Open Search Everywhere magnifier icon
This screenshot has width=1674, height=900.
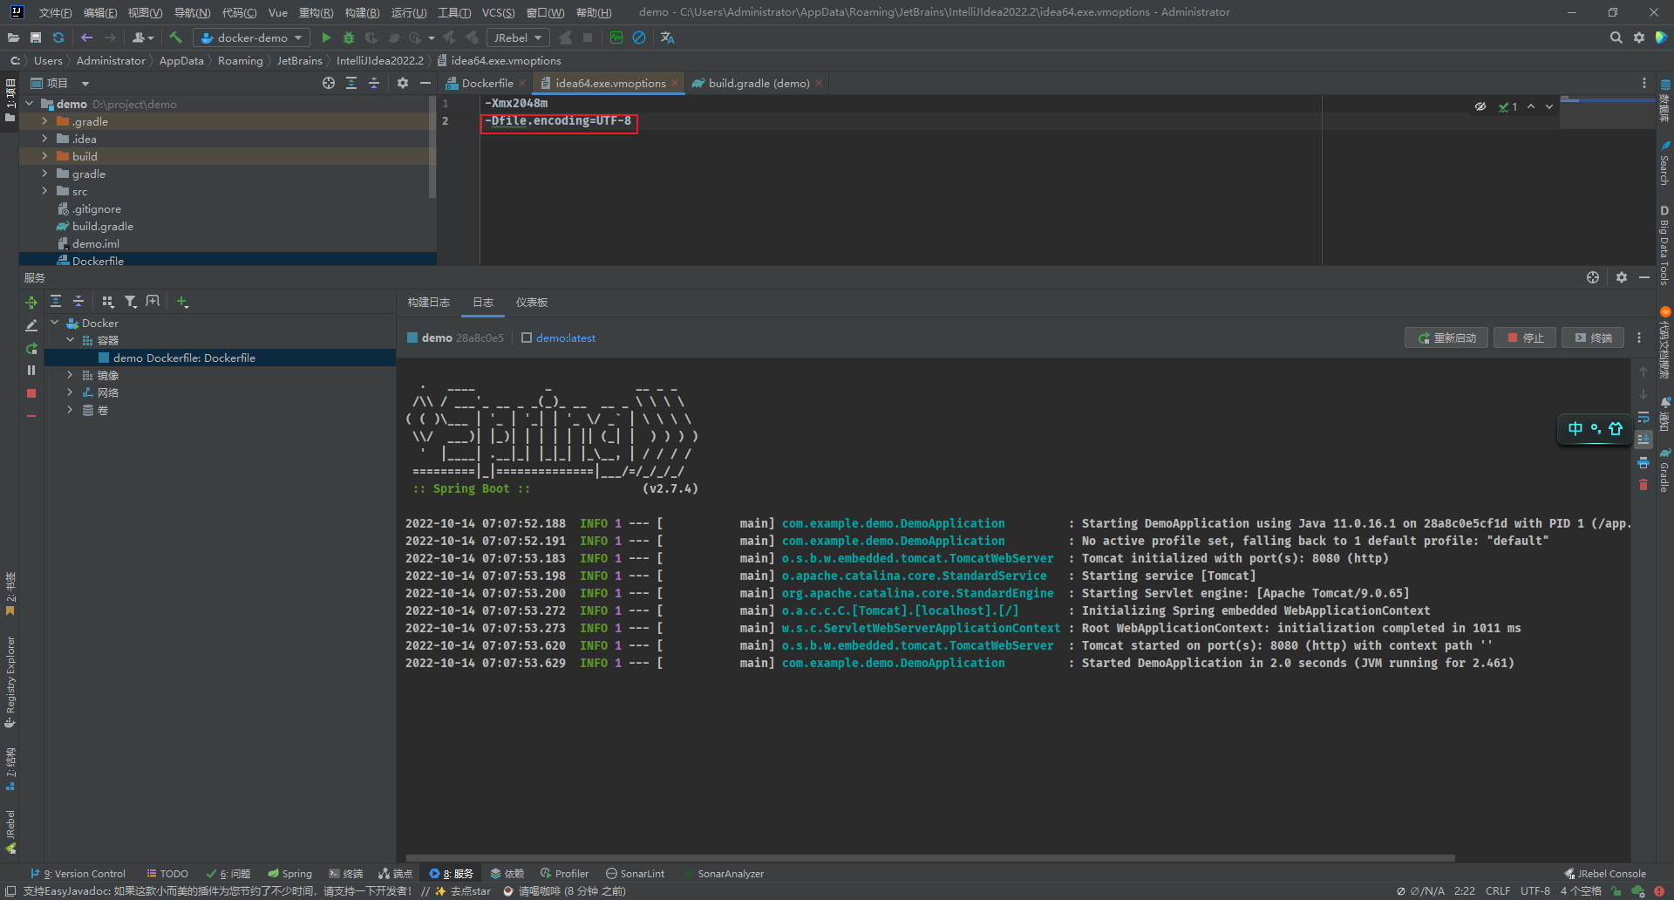click(1616, 37)
